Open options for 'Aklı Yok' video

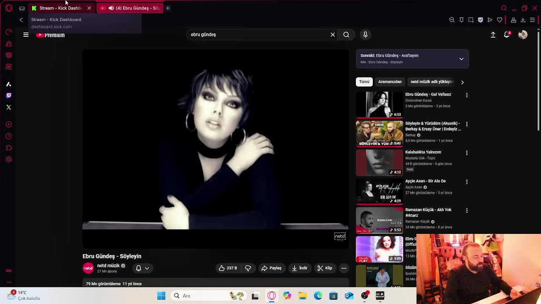pos(467,211)
